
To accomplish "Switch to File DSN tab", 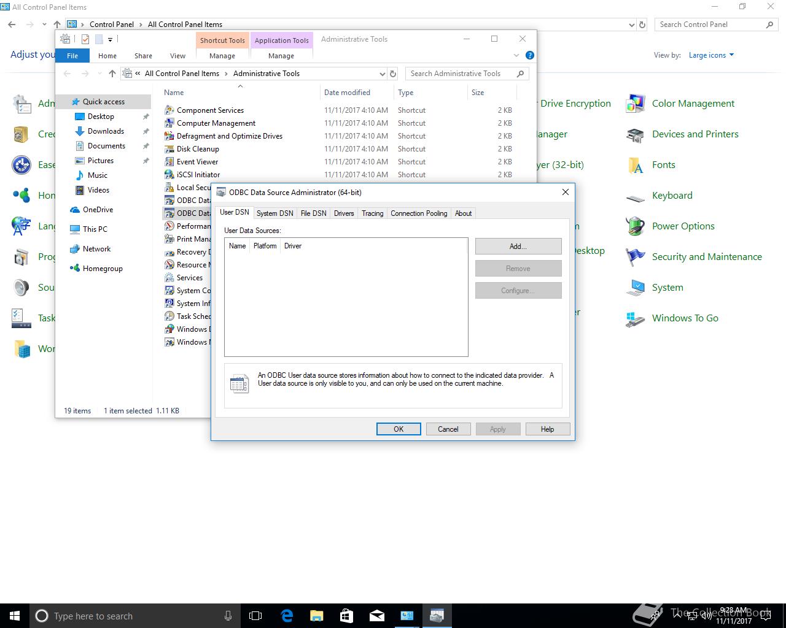I will pyautogui.click(x=313, y=213).
